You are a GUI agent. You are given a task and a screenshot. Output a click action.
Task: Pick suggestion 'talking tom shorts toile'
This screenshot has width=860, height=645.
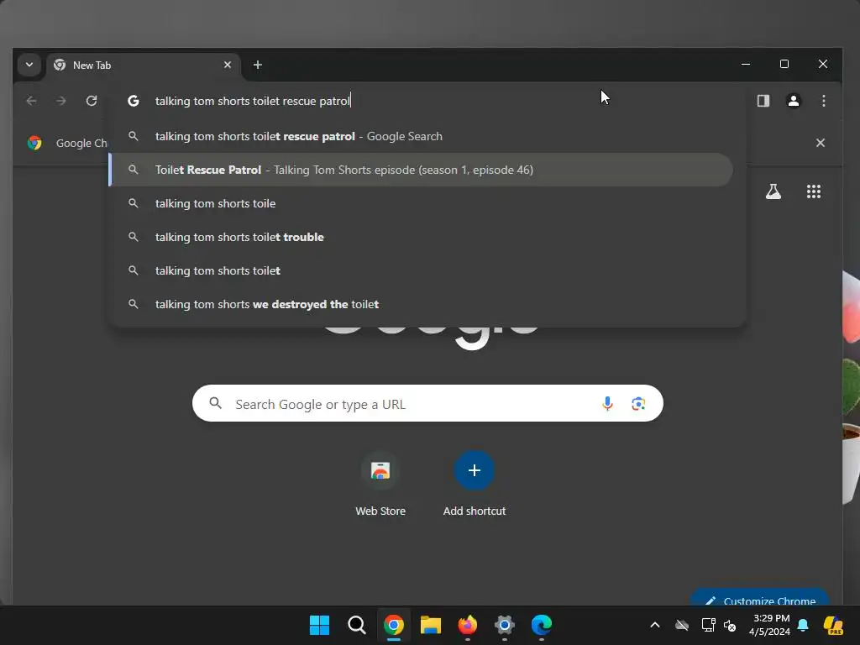pyautogui.click(x=422, y=203)
